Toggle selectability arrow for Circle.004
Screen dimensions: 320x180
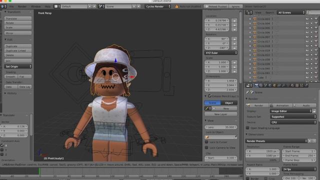tap(311, 23)
